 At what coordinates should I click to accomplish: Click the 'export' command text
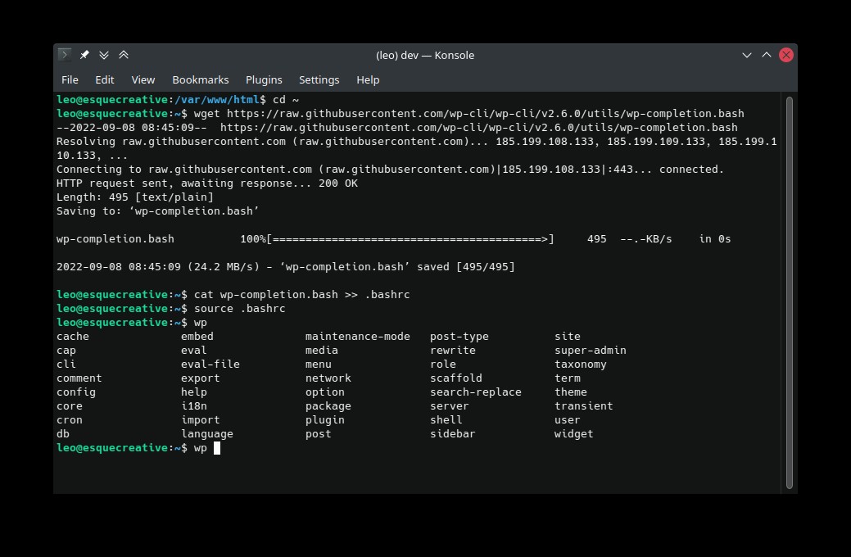click(x=201, y=378)
